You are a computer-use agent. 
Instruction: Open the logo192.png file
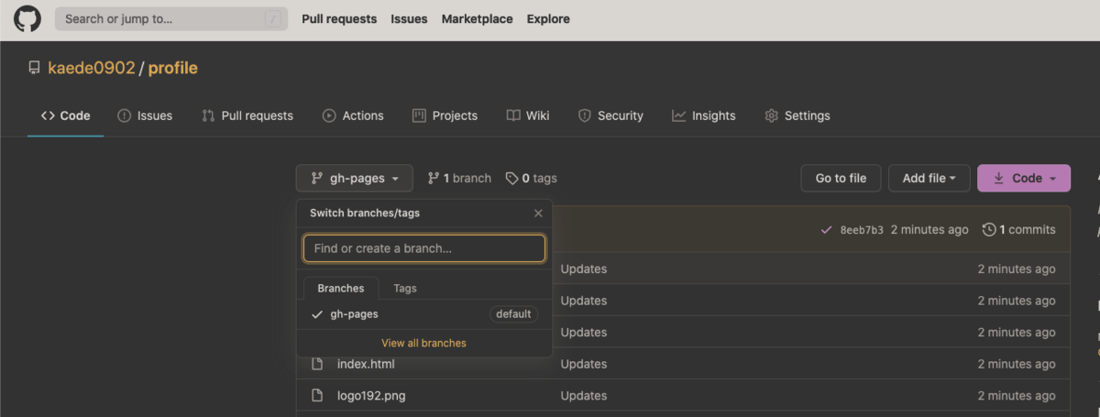371,396
